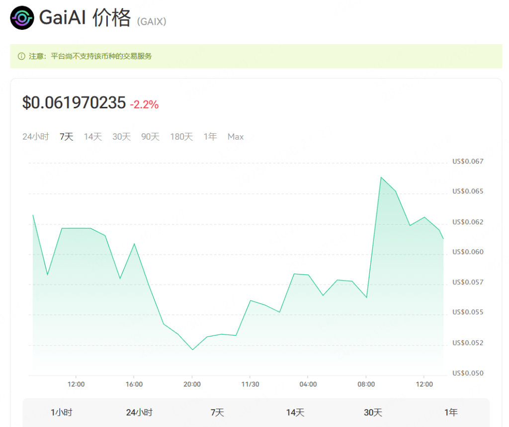Click the 1年 option below the chart
Image resolution: width=509 pixels, height=427 pixels.
click(451, 412)
